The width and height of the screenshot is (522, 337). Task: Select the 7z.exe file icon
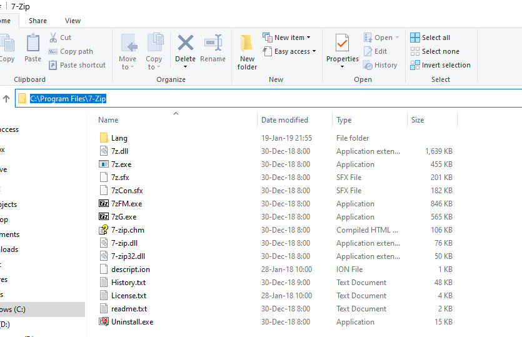coord(104,164)
